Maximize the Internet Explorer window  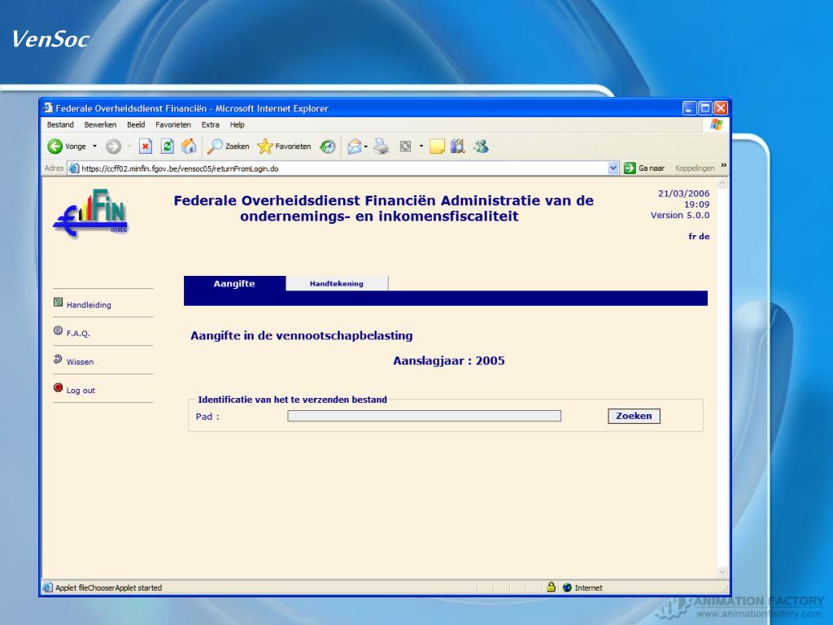[x=705, y=108]
